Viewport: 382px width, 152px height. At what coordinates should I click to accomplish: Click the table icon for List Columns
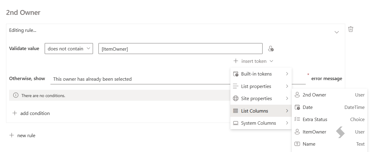pyautogui.click(x=236, y=111)
